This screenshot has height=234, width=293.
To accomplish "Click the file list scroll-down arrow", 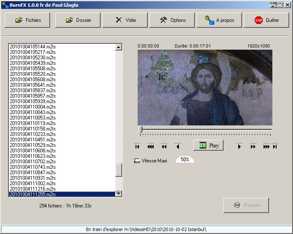I will [119, 194].
